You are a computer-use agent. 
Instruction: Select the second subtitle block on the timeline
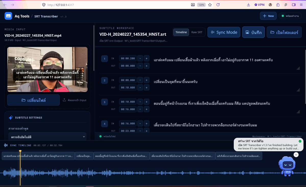pyautogui.click(x=84, y=156)
